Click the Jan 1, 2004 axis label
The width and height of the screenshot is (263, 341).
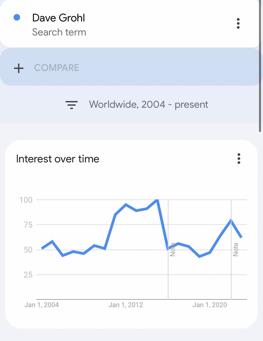(x=42, y=305)
